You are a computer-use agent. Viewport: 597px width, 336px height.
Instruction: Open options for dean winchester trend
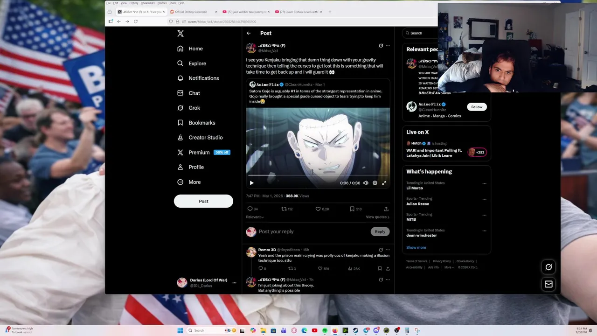coord(484,231)
